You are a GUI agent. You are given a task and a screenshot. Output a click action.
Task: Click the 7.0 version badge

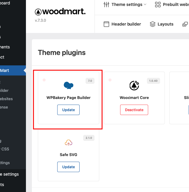tap(90, 81)
